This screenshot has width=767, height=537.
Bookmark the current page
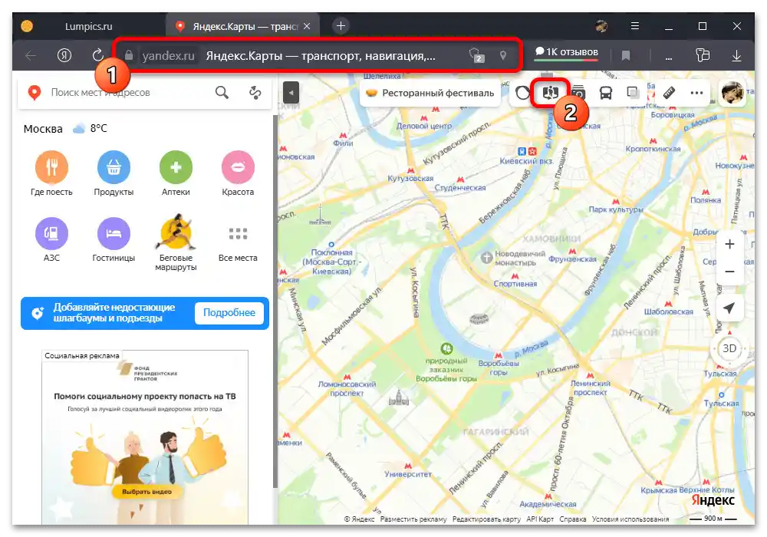coord(626,56)
